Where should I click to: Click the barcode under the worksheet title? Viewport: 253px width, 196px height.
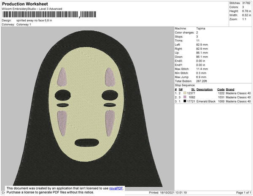(49, 14)
